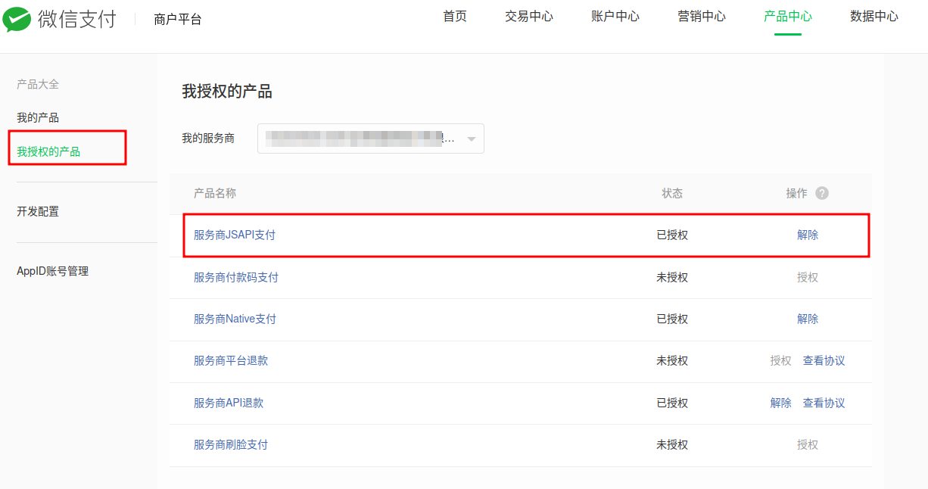Open 服务商付款码支付 product link
The width and height of the screenshot is (928, 489).
point(236,277)
